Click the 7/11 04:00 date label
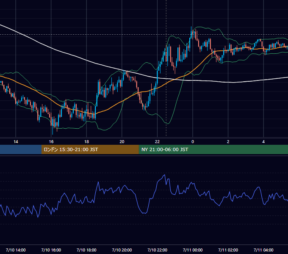Viewport: 288px width, 254px height. tap(263, 250)
